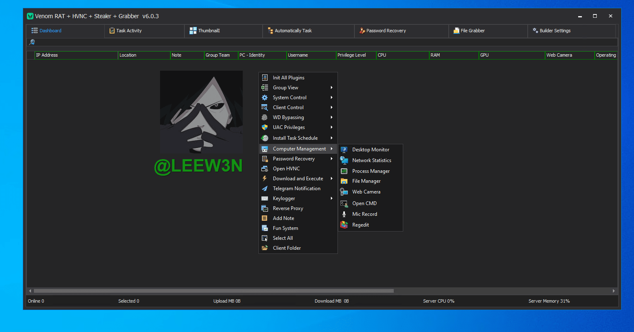Click the Init All Plugins list icon

pos(265,78)
